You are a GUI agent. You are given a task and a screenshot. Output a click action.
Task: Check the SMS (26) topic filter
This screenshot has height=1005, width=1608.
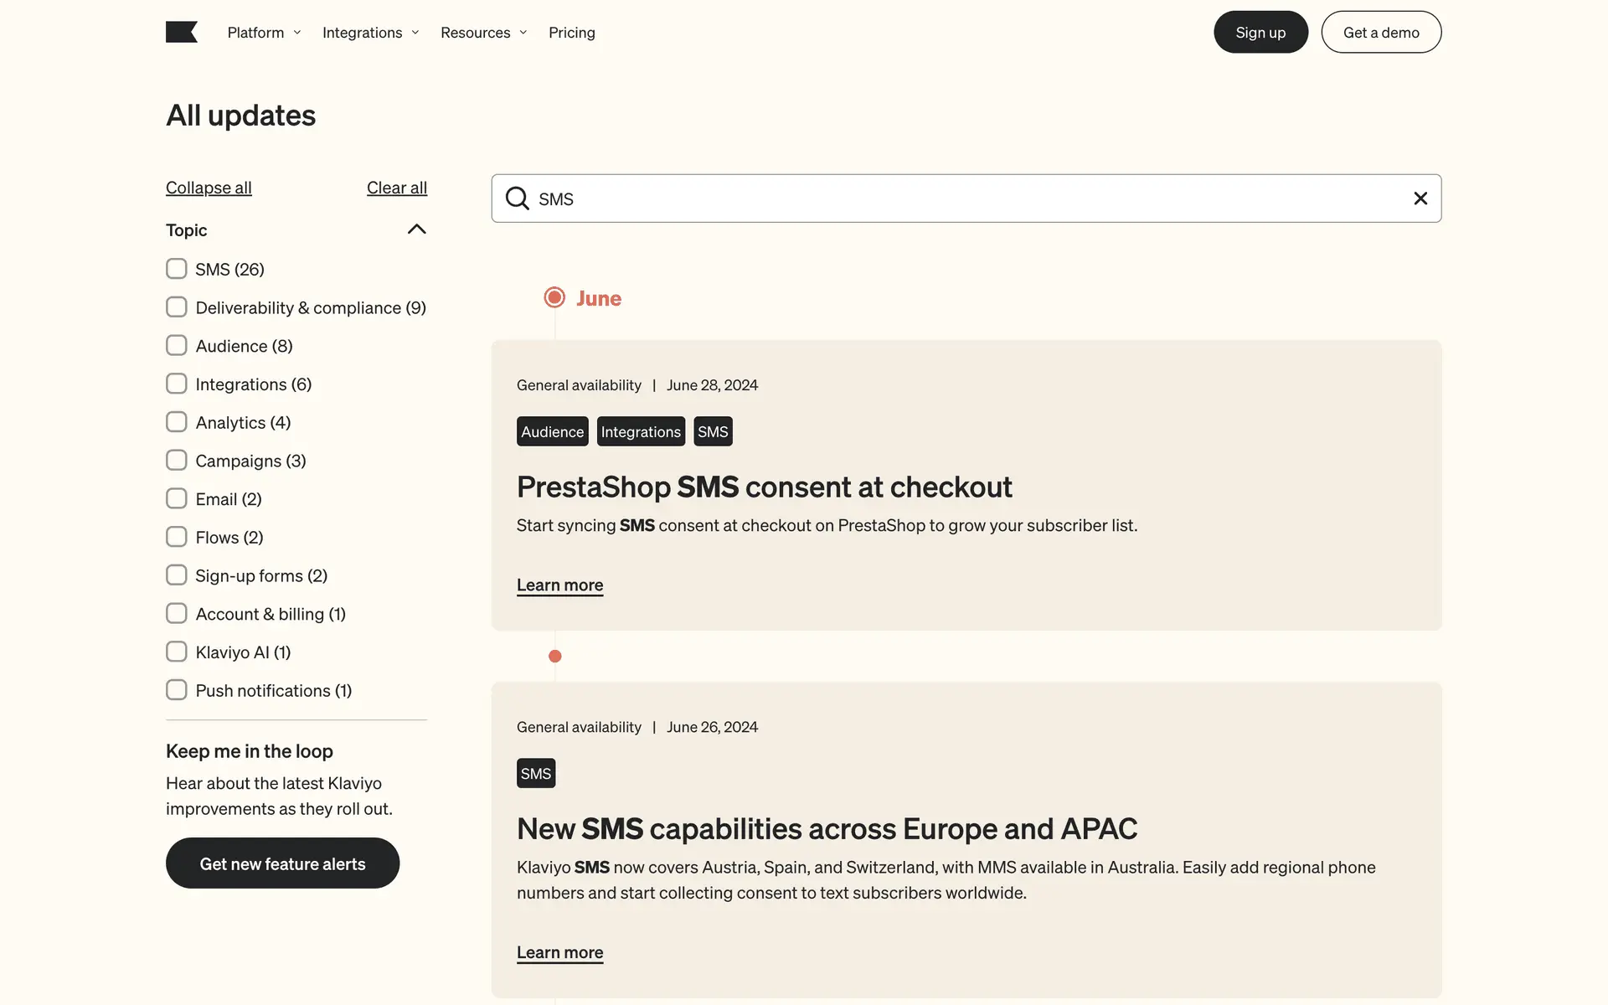click(177, 269)
